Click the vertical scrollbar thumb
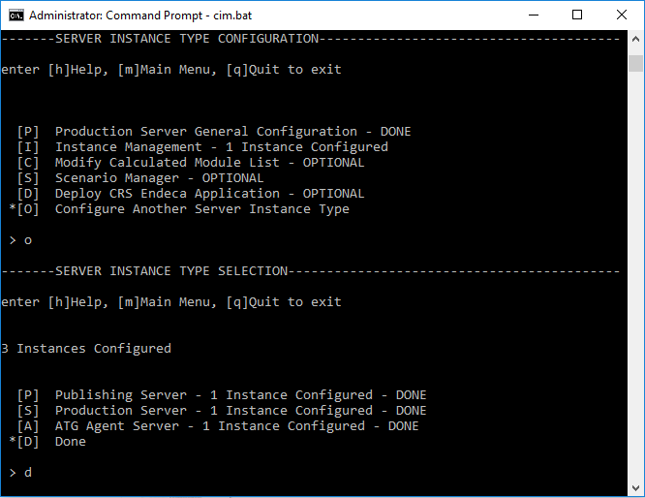645x498 pixels. (x=635, y=63)
